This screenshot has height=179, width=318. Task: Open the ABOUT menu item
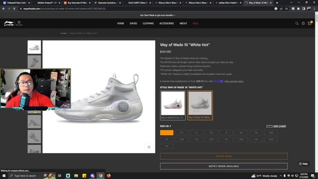183,23
